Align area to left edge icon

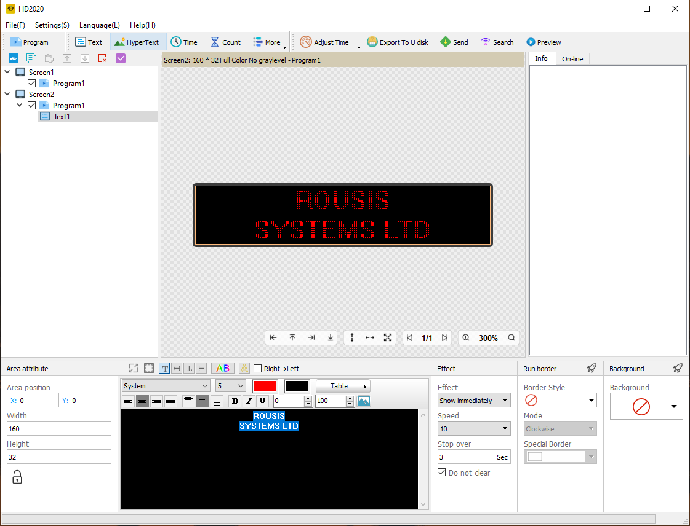point(273,337)
